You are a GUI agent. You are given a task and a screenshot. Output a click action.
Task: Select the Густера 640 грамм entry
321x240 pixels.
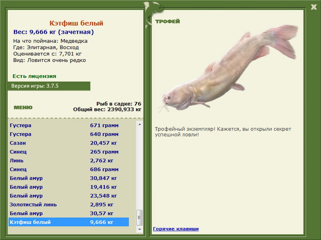click(x=69, y=134)
